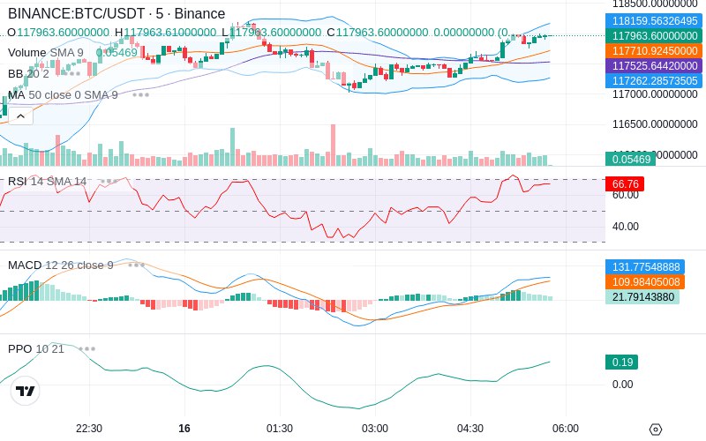The width and height of the screenshot is (706, 441).
Task: Click the 04:30 time axis label
Action: pyautogui.click(x=470, y=429)
